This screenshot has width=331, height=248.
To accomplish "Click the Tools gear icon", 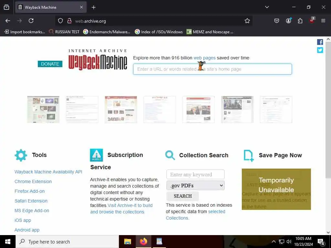I will point(21,155).
